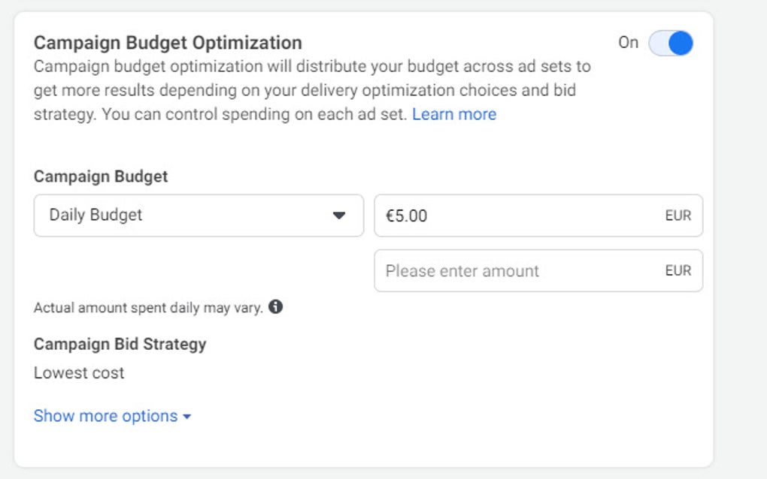Expand Show more options

(x=106, y=416)
